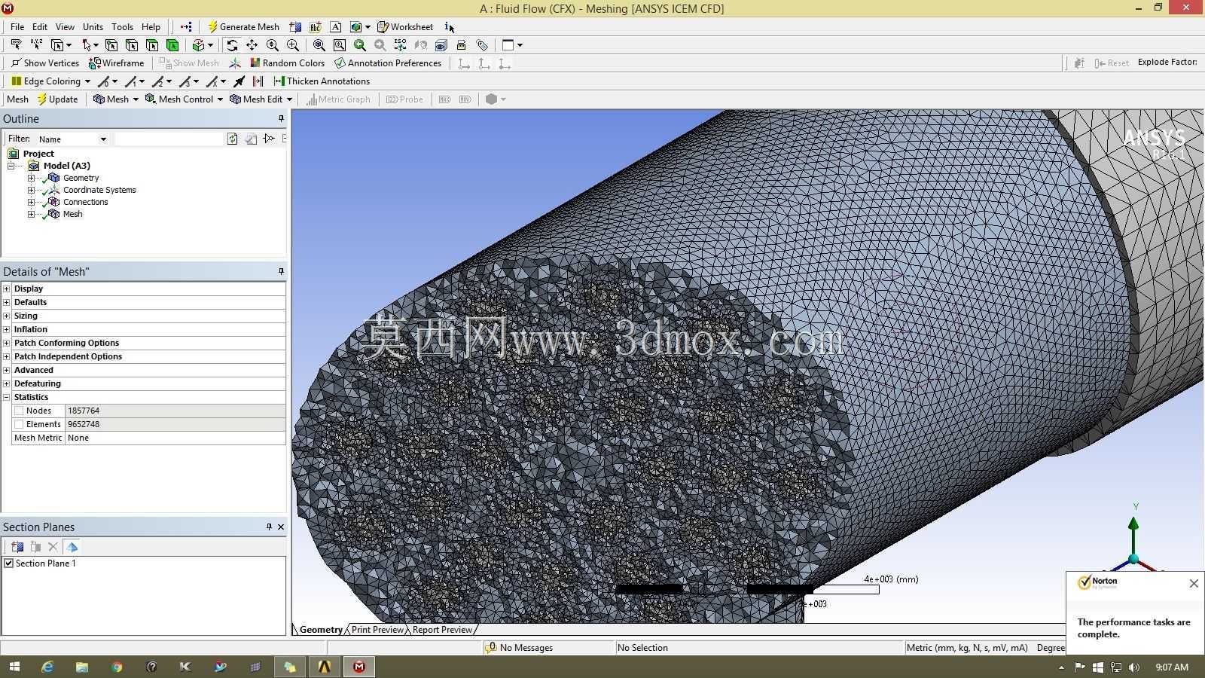Toggle Wireframe display mode
Viewport: 1205px width, 678px height.
[x=116, y=63]
